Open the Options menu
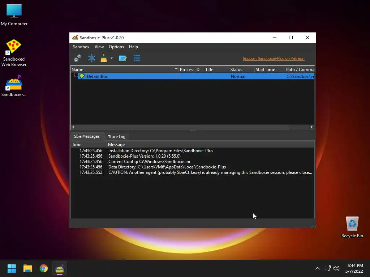Viewport: 370px width, 277px height. [116, 47]
